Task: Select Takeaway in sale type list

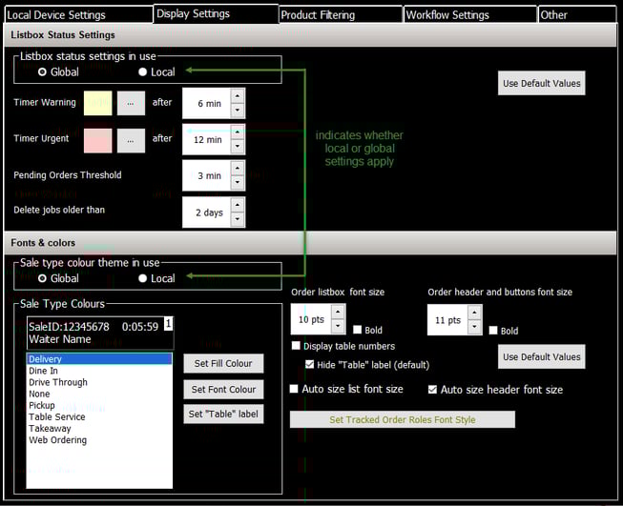Action: [x=99, y=428]
